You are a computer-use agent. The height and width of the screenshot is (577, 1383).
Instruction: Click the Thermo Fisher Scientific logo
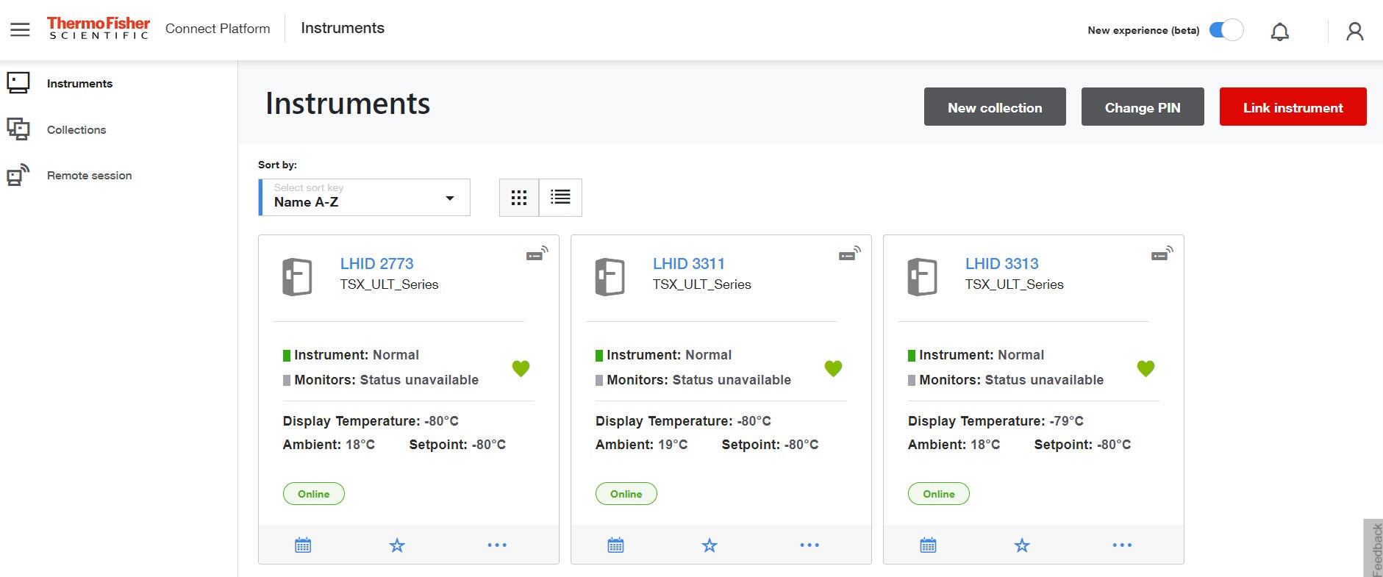[x=99, y=28]
